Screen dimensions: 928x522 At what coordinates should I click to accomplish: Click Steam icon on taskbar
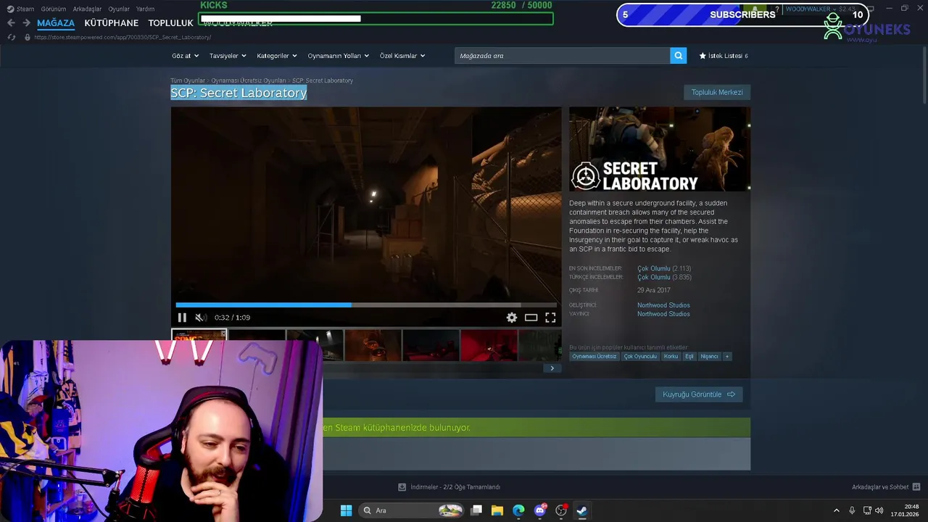[581, 510]
